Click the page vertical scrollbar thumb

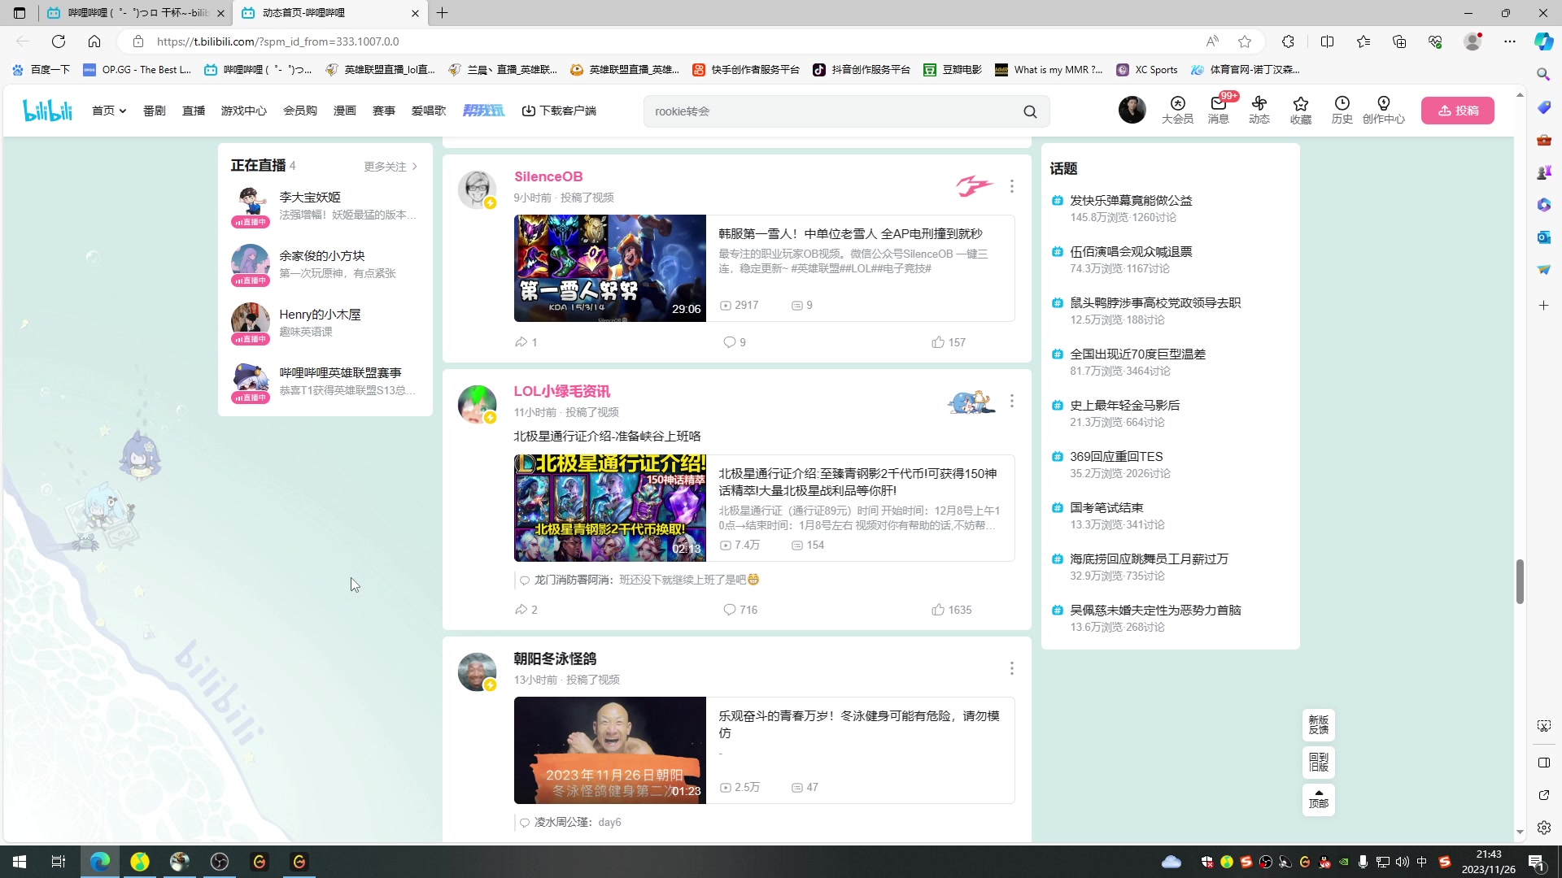pos(1520,581)
